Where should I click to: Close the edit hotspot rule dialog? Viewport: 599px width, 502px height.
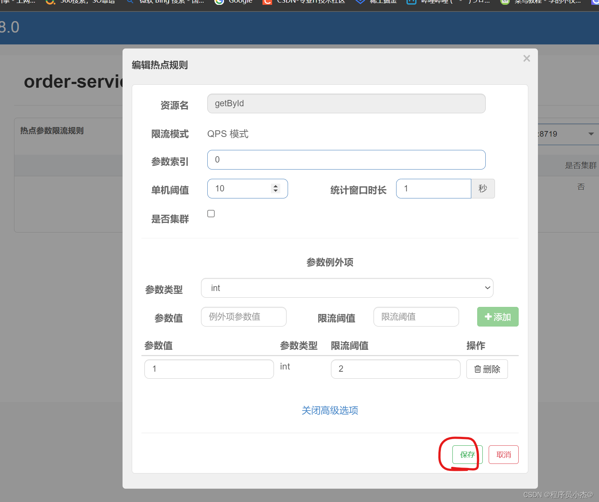[x=526, y=58]
